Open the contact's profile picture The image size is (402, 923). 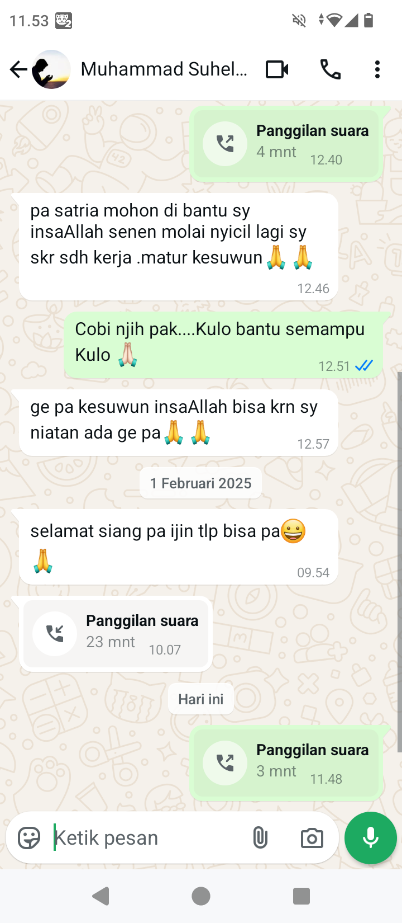[x=51, y=70]
